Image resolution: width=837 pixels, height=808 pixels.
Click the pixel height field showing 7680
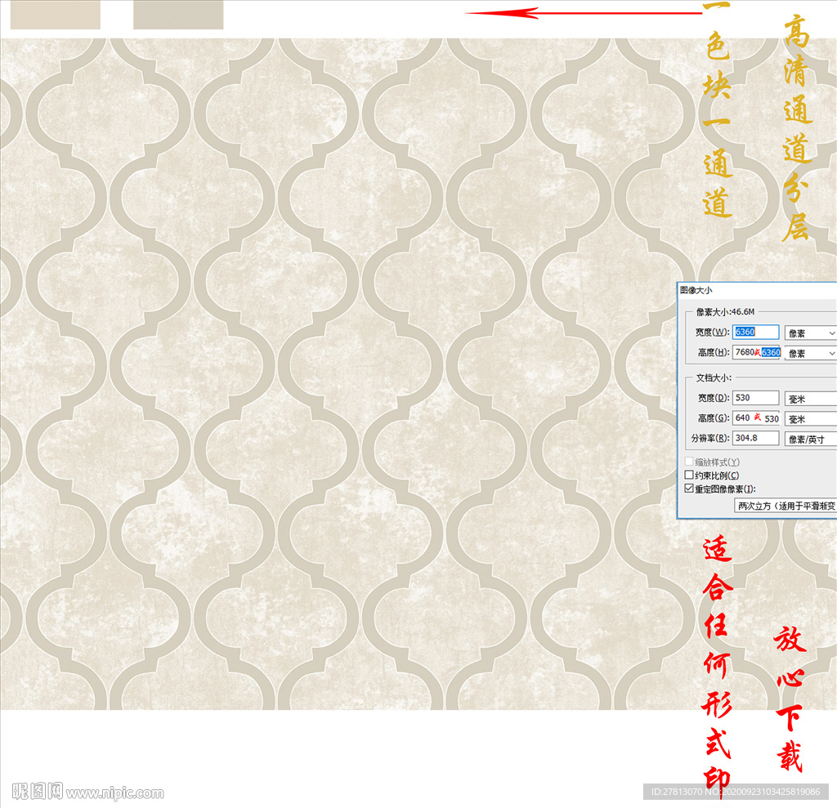755,352
